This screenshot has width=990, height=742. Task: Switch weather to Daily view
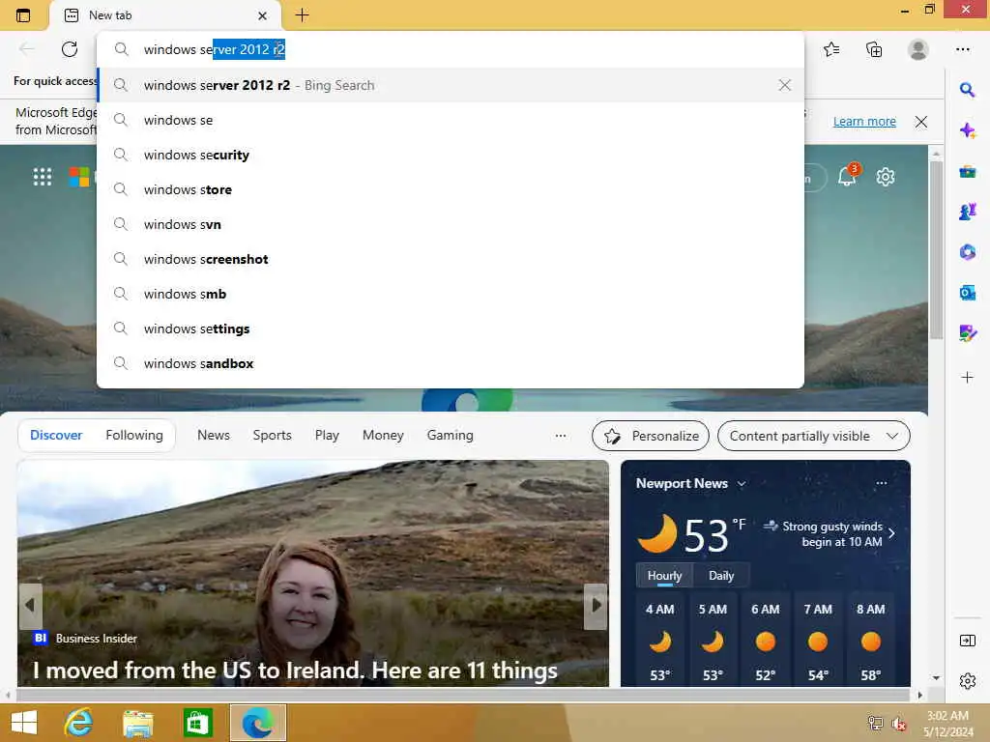(721, 576)
